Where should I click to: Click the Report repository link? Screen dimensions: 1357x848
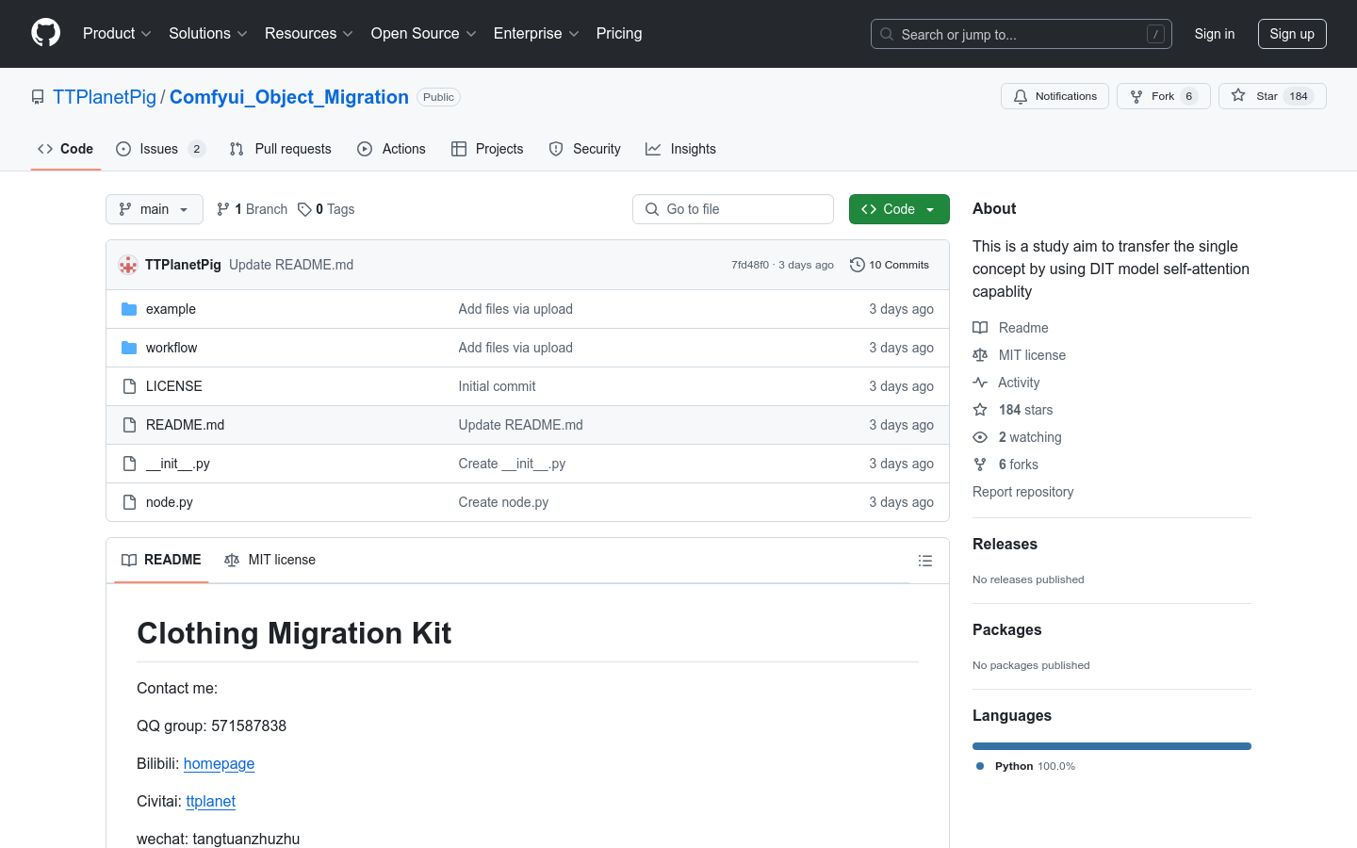coord(1022,492)
